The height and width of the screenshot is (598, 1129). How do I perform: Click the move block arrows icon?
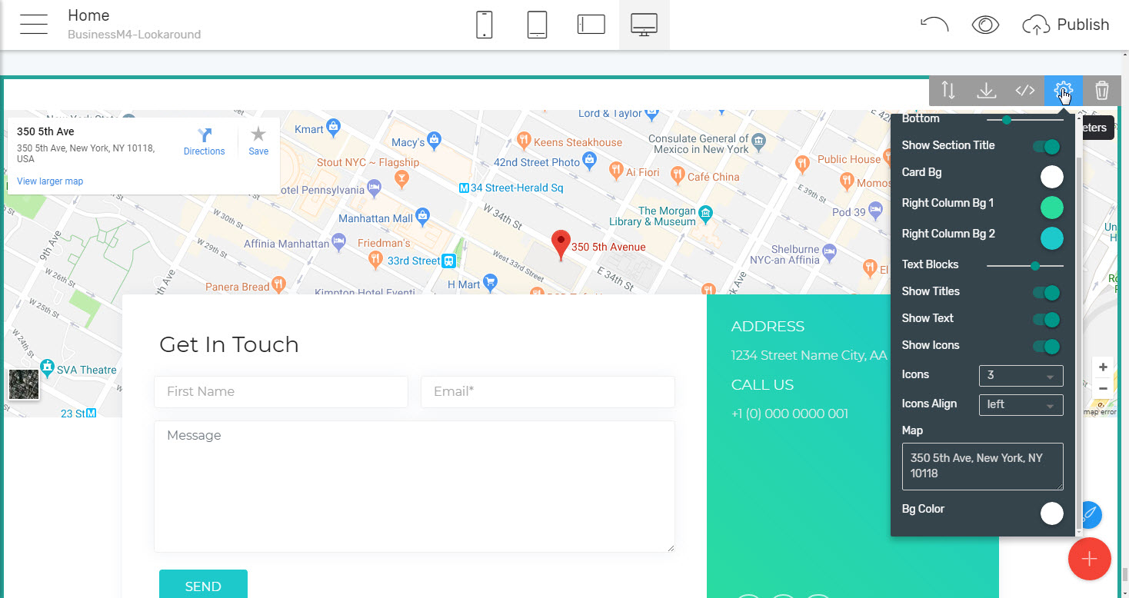[x=948, y=91]
